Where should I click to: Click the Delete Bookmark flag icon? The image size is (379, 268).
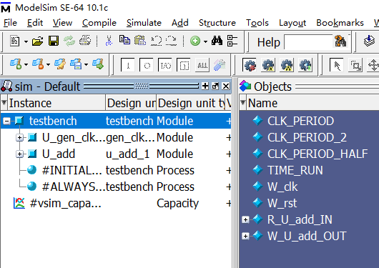[x=38, y=64]
